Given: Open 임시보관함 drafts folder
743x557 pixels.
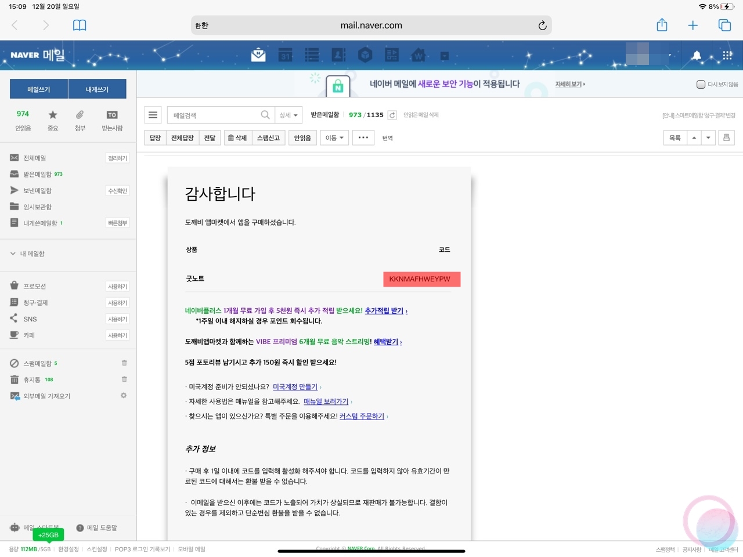Looking at the screenshot, I should tap(37, 207).
